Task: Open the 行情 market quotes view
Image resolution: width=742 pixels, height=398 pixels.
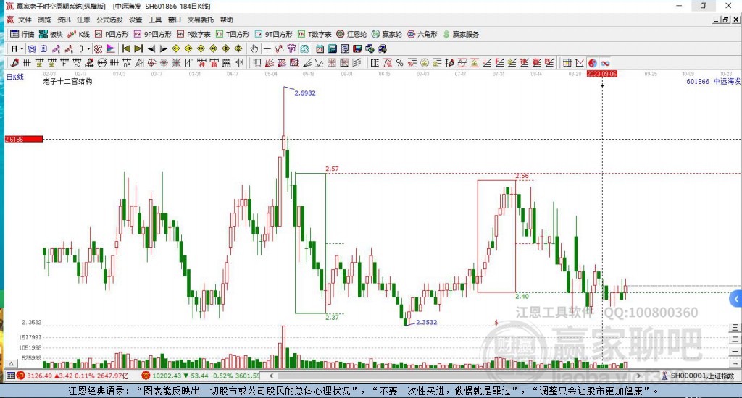Action: pyautogui.click(x=22, y=34)
